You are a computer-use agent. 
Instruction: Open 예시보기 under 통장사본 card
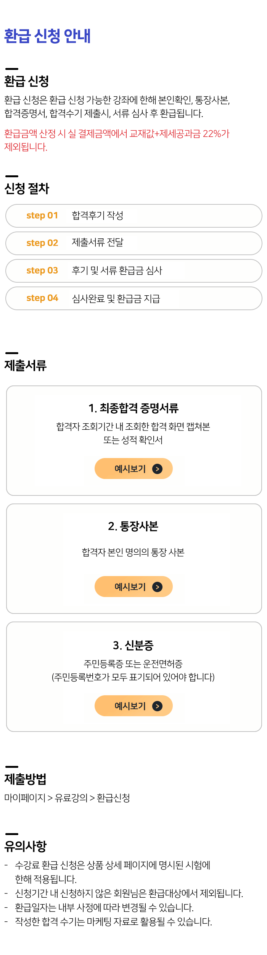coord(133,587)
